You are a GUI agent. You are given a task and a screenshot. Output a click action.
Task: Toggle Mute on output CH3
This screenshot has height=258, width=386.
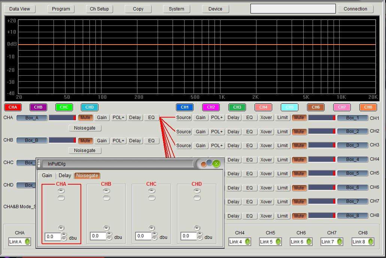299,146
